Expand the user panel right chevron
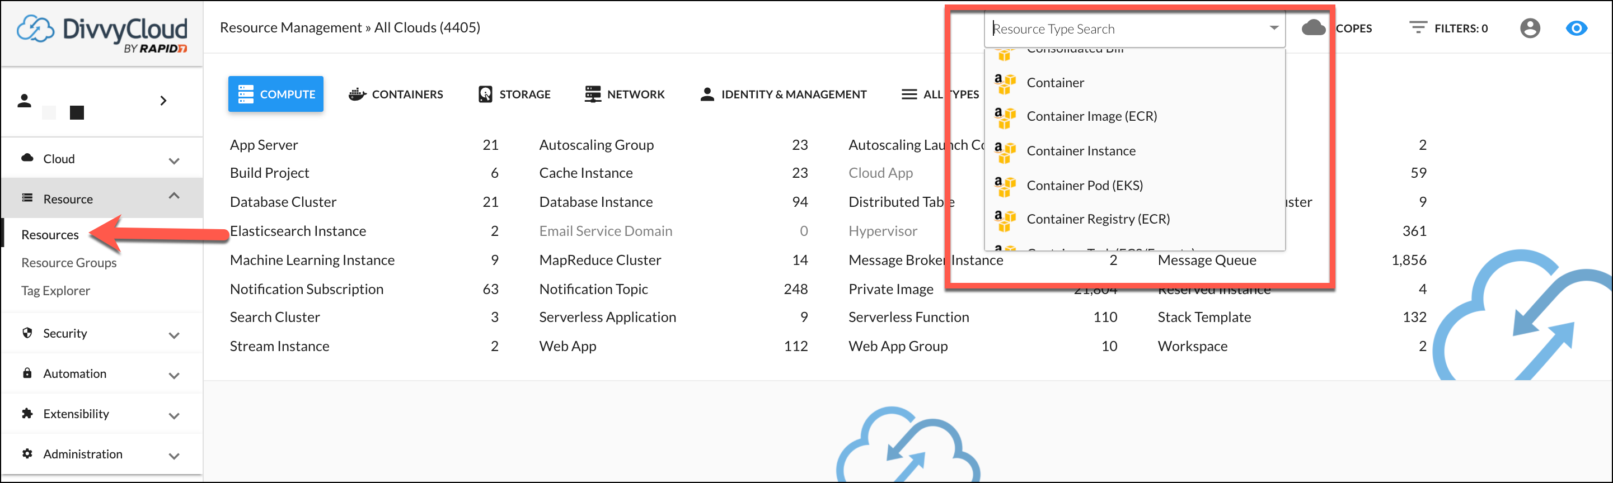Image resolution: width=1613 pixels, height=483 pixels. coord(163,100)
